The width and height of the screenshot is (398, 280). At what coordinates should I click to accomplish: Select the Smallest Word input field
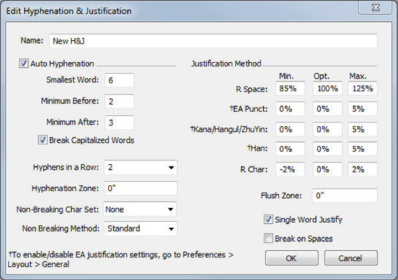[x=118, y=80]
